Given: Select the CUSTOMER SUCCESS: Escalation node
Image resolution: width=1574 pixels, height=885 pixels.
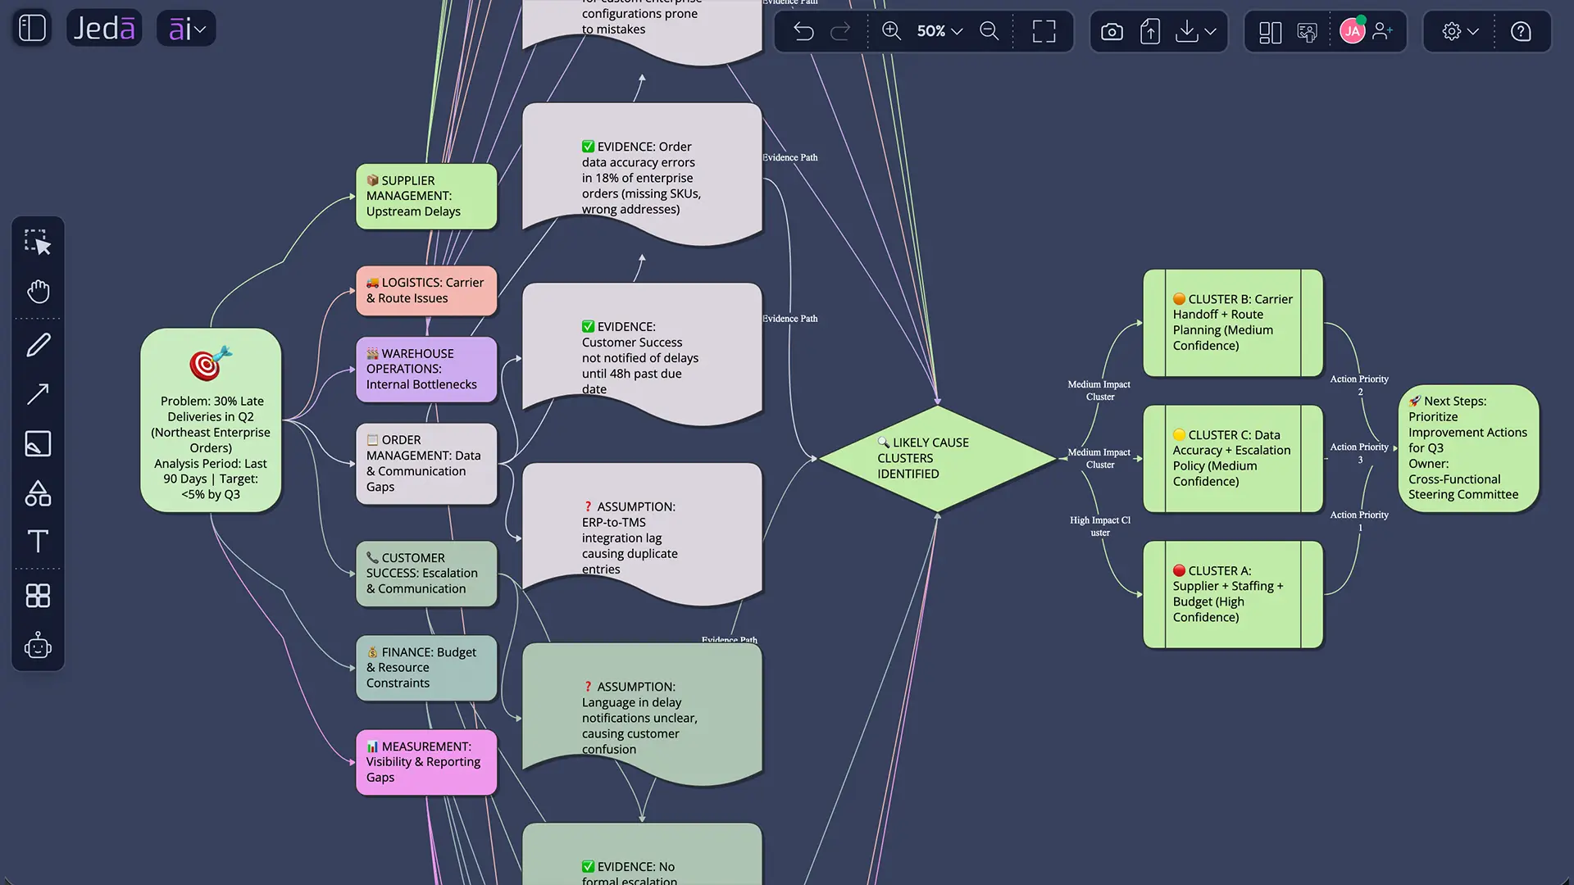Looking at the screenshot, I should click(x=426, y=574).
